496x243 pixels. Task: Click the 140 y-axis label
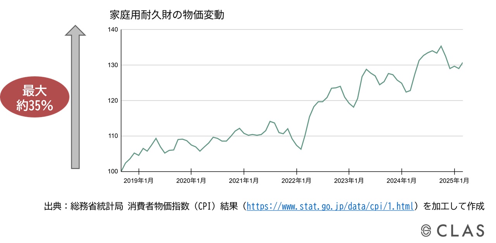[112, 30]
